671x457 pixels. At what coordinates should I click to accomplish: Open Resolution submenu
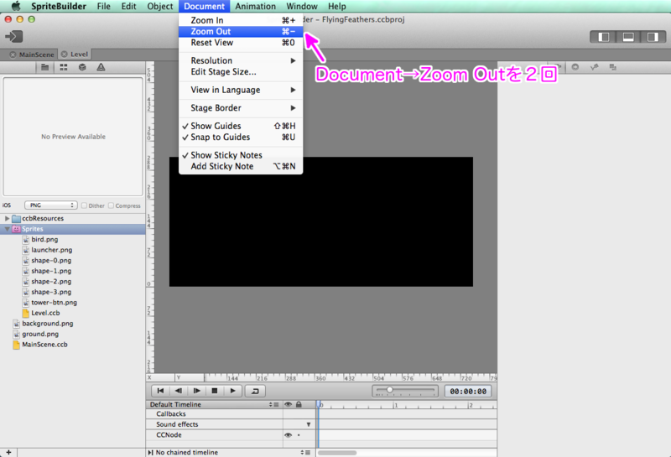(241, 60)
